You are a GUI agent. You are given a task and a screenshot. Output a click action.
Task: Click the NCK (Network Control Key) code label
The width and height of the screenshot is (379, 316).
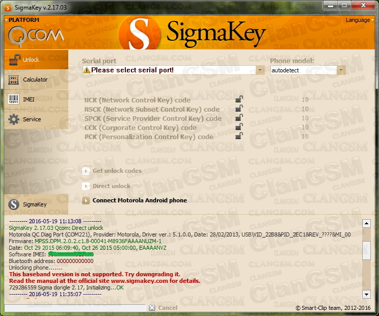point(138,100)
